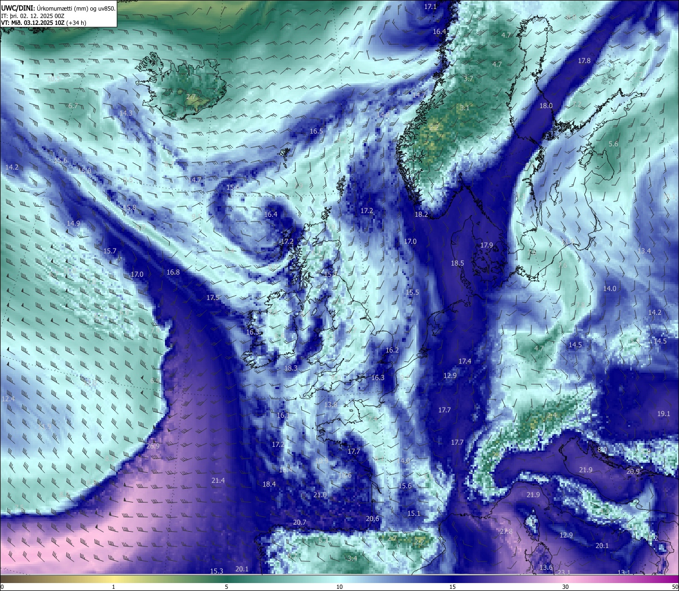
Task: Click the 13.6 value near Sardinia
Action: (x=546, y=568)
